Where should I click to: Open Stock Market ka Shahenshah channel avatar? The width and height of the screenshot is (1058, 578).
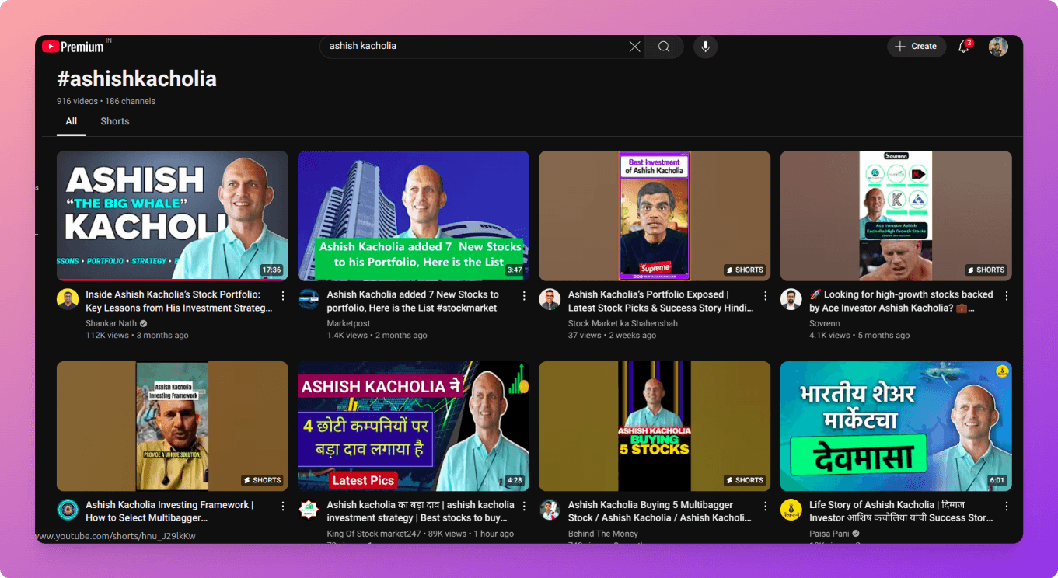pos(550,300)
